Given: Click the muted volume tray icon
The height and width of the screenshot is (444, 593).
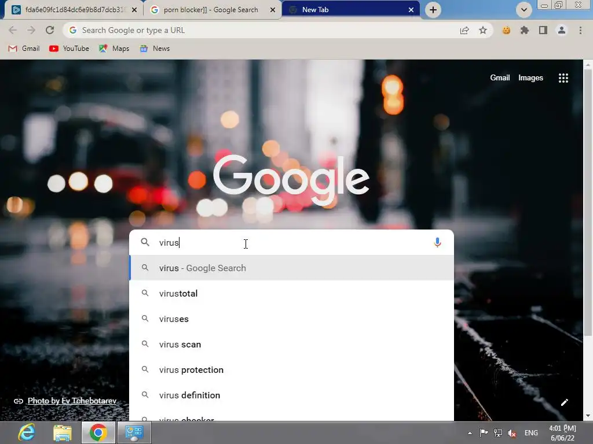Looking at the screenshot, I should (x=512, y=433).
